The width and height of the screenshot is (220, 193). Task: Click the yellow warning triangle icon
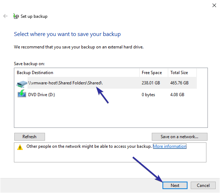20,147
